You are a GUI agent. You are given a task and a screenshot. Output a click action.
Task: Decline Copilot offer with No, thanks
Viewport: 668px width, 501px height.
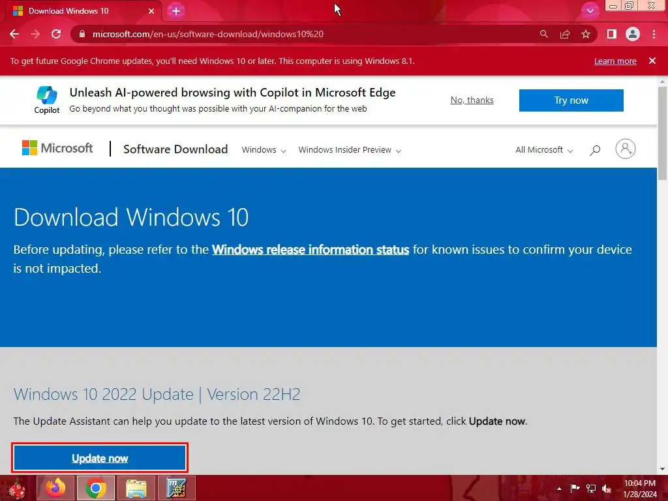(x=472, y=100)
